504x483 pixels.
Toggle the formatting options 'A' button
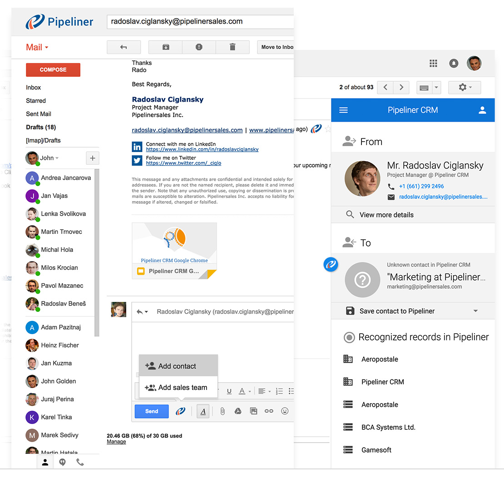pos(203,411)
